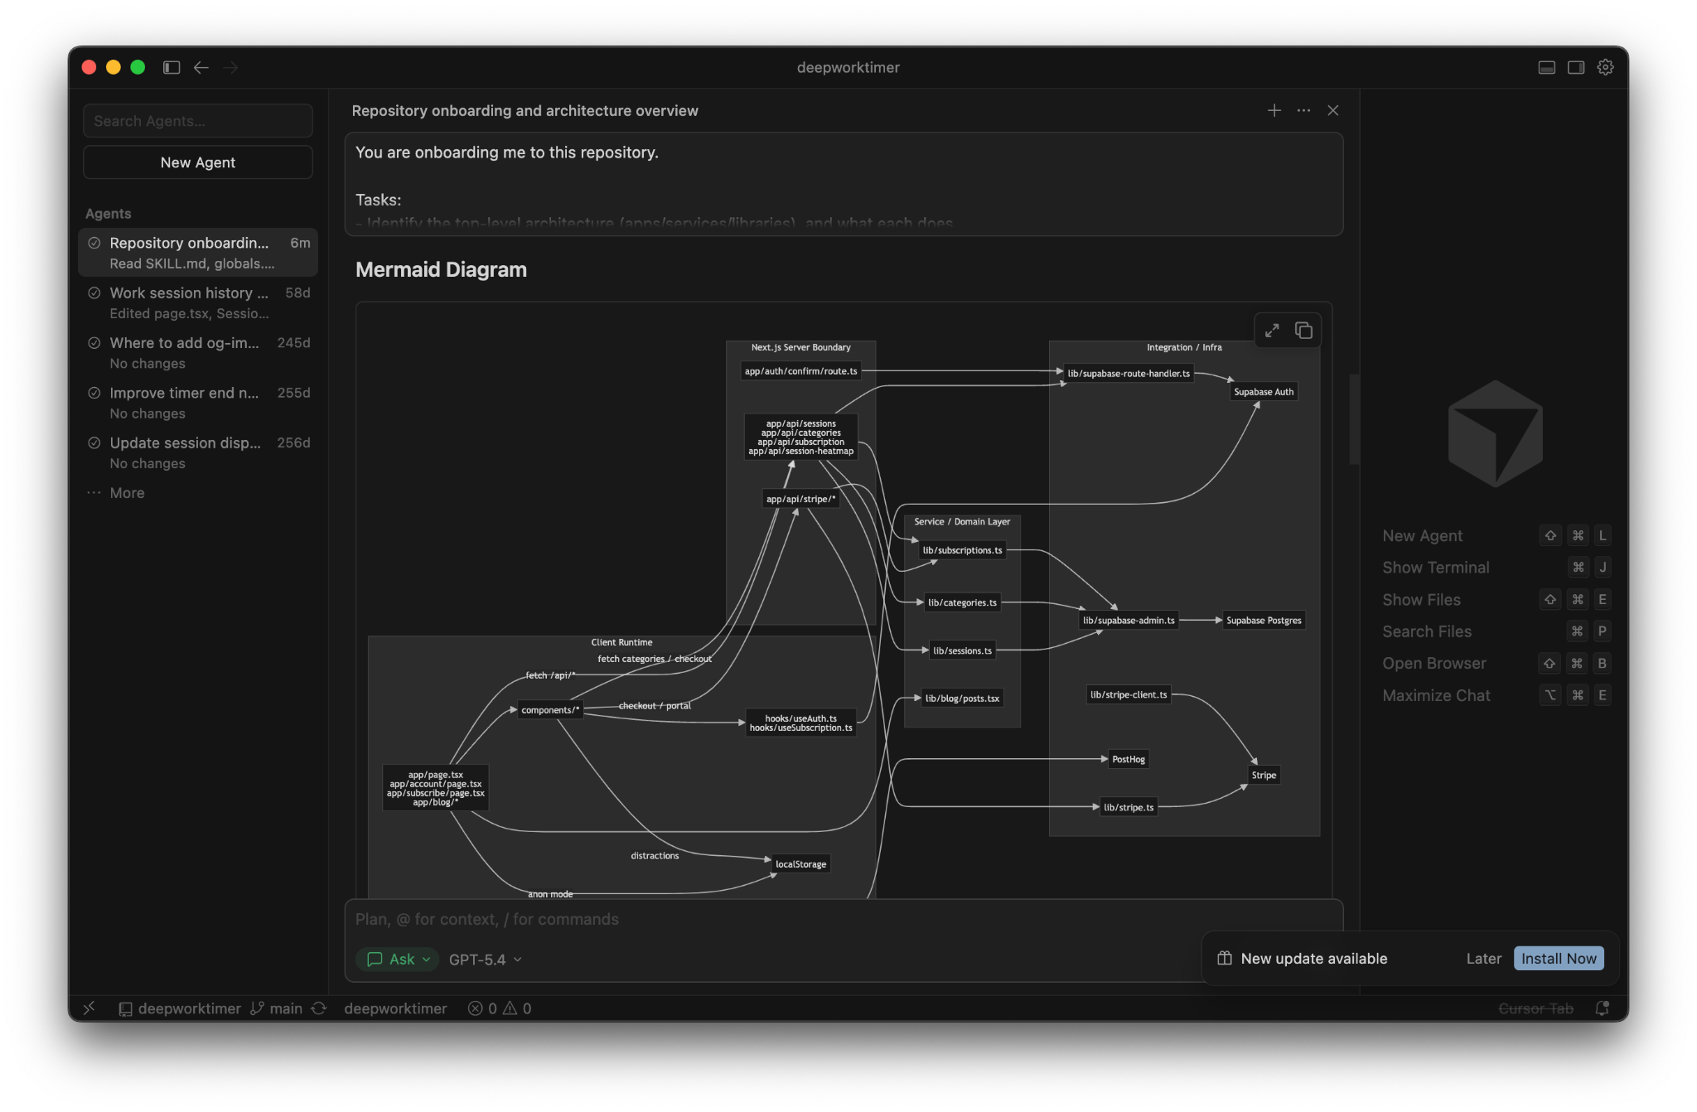Go forward with the right arrow
Viewport: 1697px width, 1112px height.
(x=231, y=67)
